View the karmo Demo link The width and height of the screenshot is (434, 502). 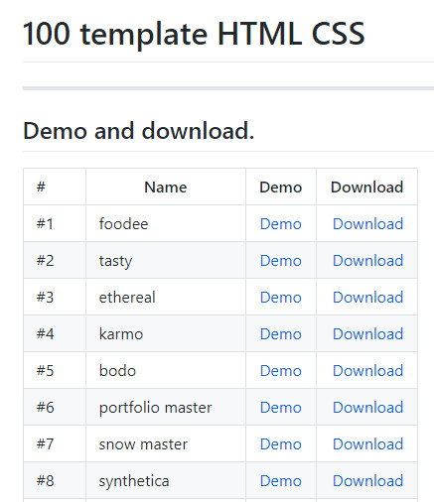coord(281,334)
